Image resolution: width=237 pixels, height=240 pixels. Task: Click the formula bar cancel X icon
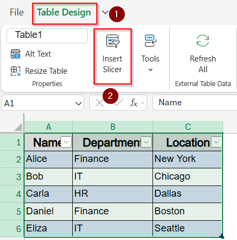[100, 103]
